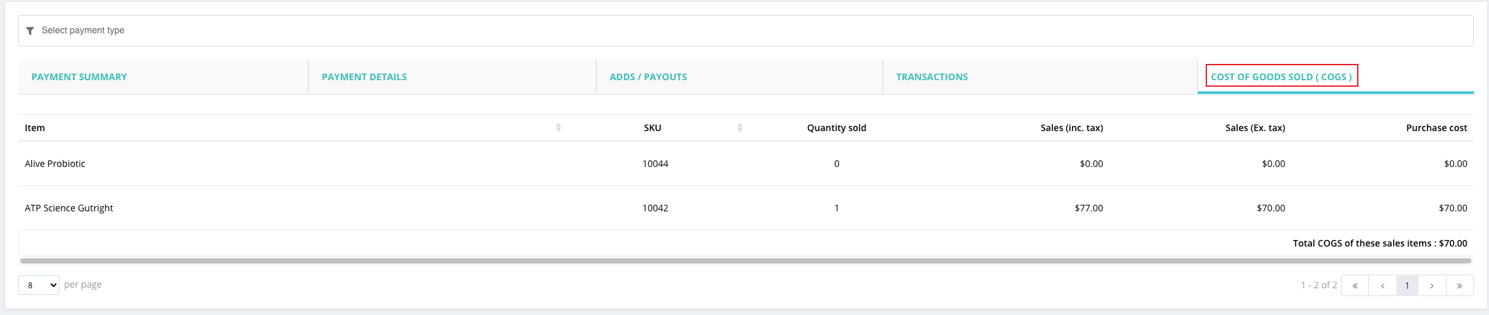Click the Alive Probiotic row
1489x315 pixels.
55,164
